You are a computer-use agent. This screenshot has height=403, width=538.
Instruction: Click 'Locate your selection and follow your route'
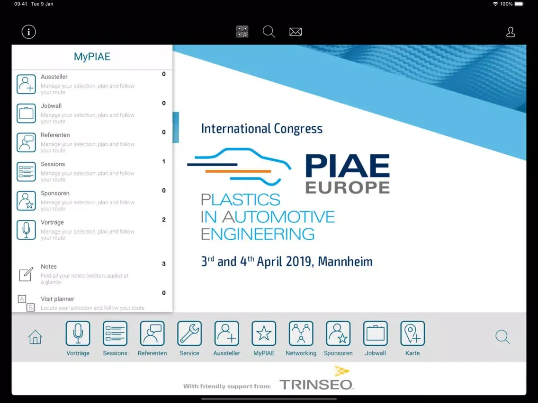coord(93,308)
